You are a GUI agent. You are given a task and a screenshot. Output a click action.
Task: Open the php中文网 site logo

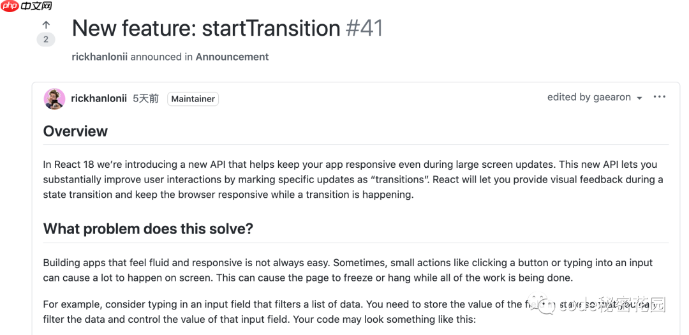pos(27,6)
